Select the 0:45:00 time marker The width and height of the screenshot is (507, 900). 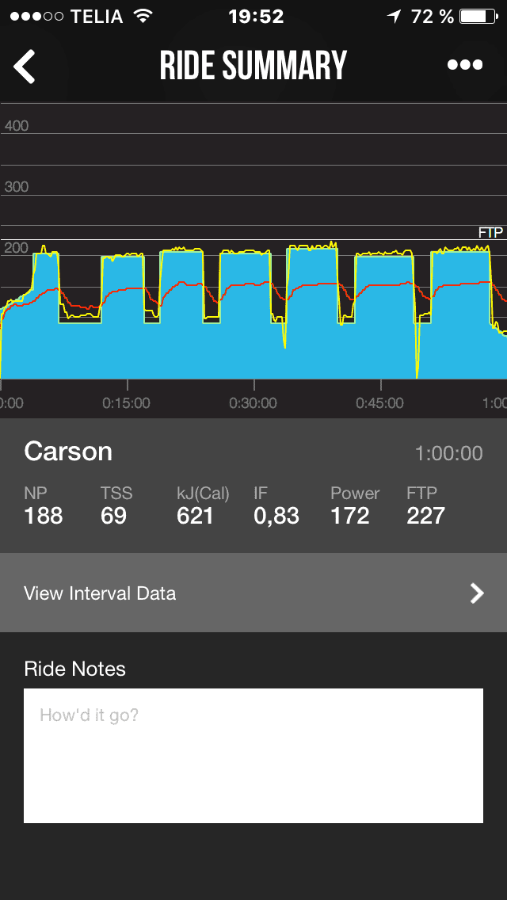click(379, 403)
